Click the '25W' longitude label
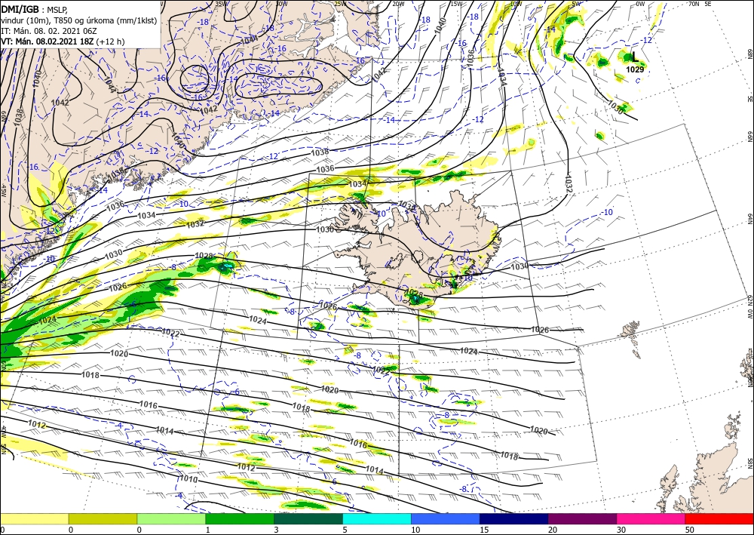 tap(340, 4)
